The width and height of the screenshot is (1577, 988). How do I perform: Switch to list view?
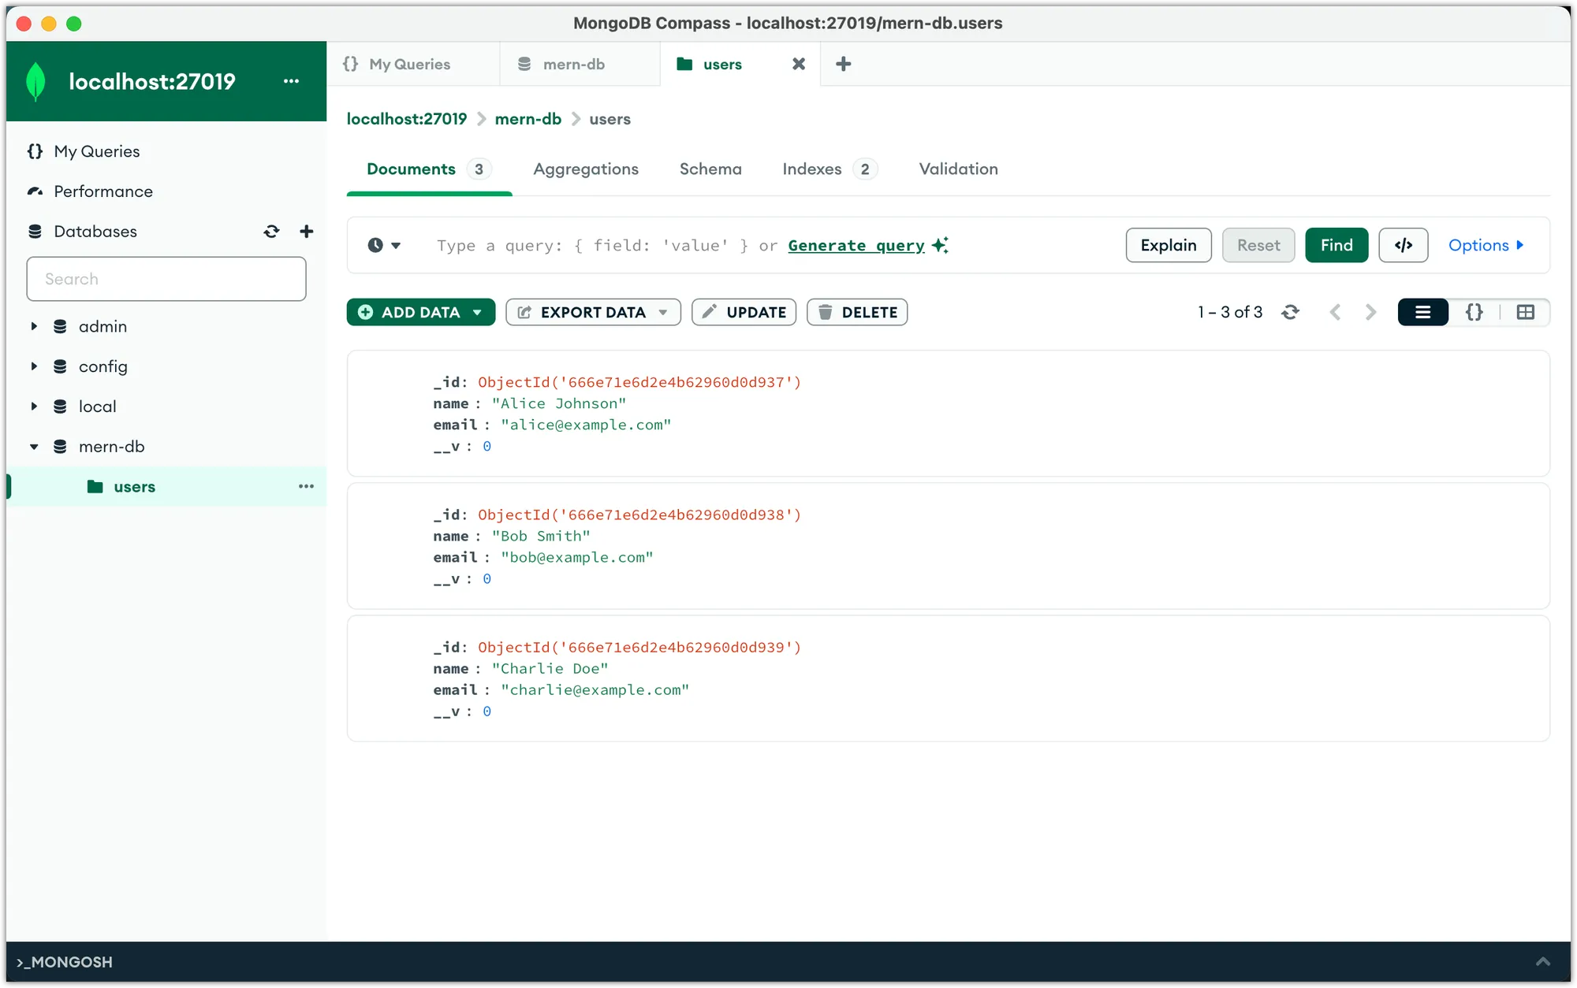click(1423, 312)
